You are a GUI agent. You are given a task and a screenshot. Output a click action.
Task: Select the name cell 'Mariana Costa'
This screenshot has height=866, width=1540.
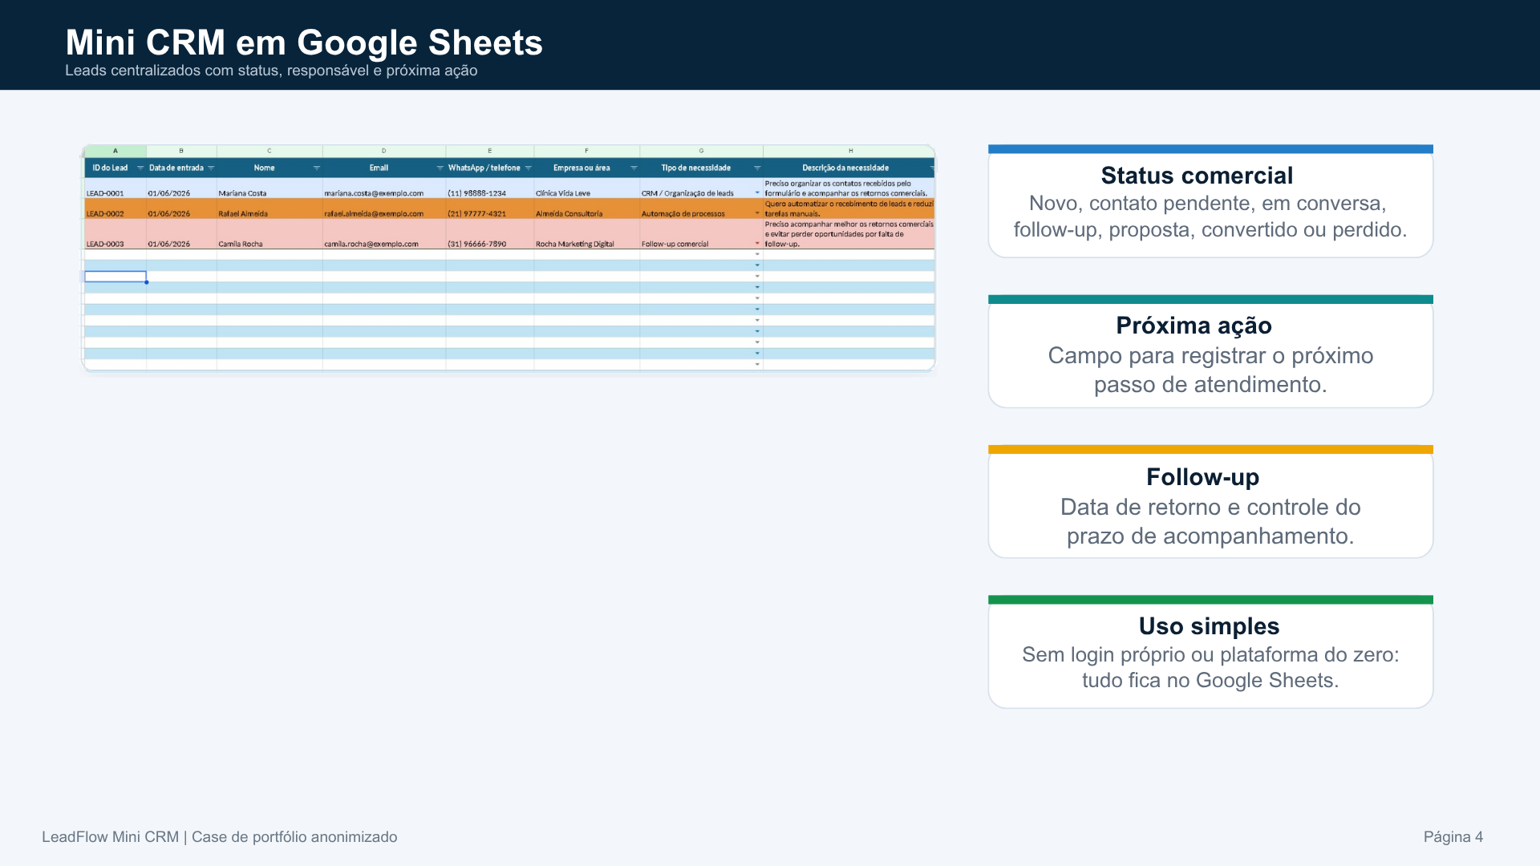point(269,188)
